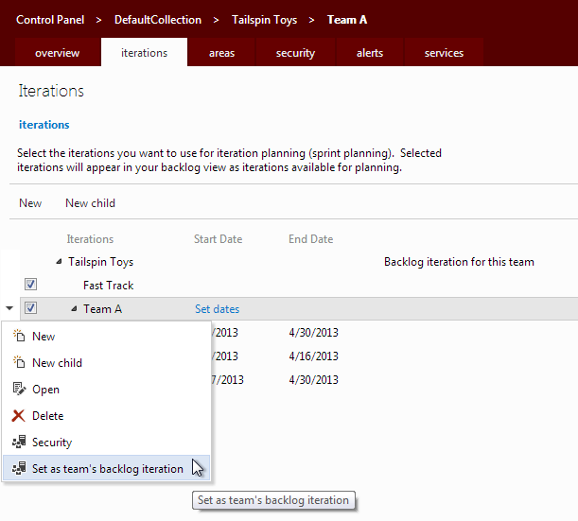Uncheck the Team A iteration checkbox
This screenshot has height=521, width=578.
[x=31, y=308]
